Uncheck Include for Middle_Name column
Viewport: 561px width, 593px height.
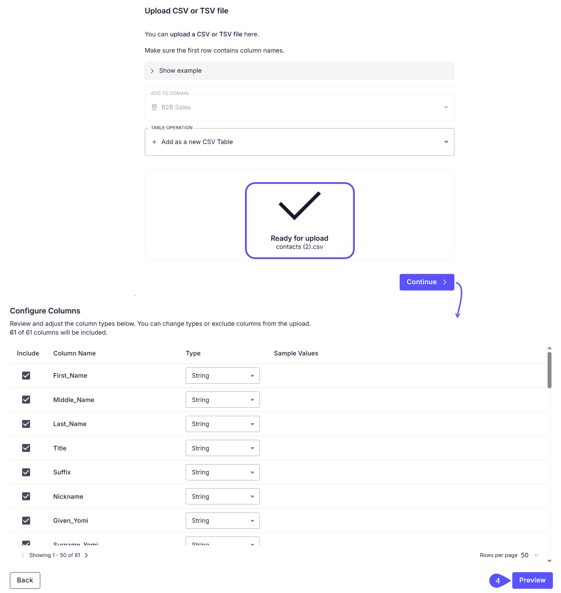[26, 400]
